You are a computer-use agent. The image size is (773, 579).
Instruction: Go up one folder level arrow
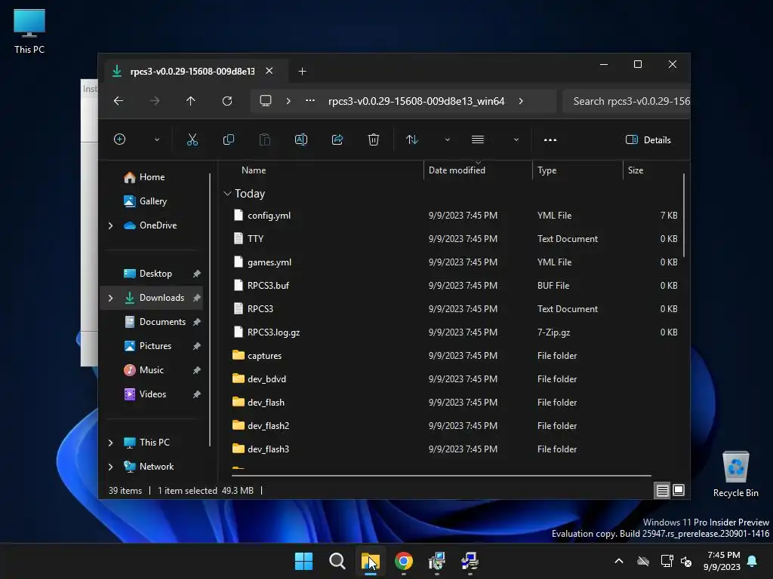pyautogui.click(x=191, y=101)
